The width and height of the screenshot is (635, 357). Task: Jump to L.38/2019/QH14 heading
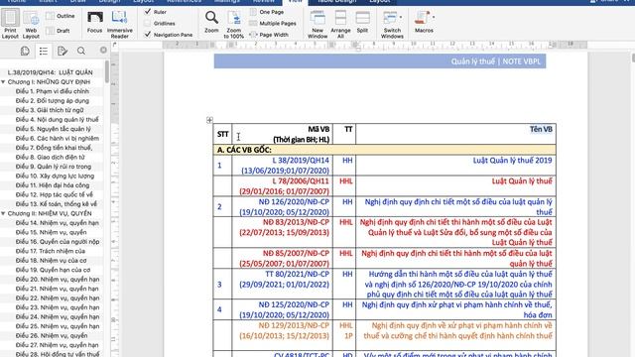click(x=51, y=72)
